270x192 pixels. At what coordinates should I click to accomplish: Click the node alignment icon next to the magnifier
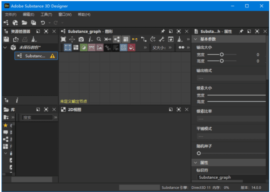coord(107,39)
